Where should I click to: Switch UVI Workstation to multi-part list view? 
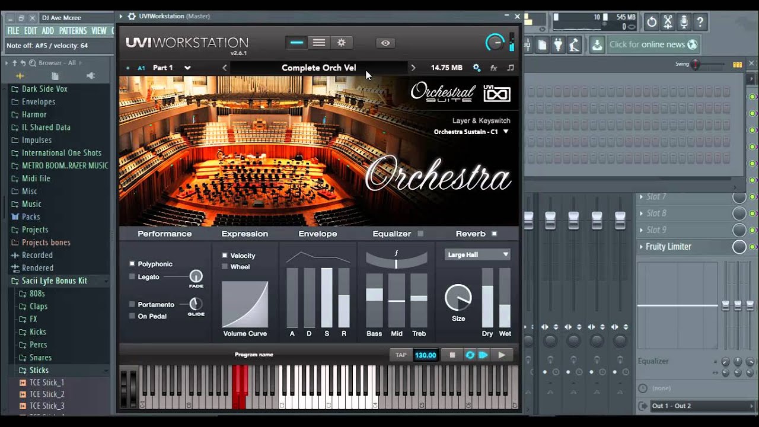[319, 43]
